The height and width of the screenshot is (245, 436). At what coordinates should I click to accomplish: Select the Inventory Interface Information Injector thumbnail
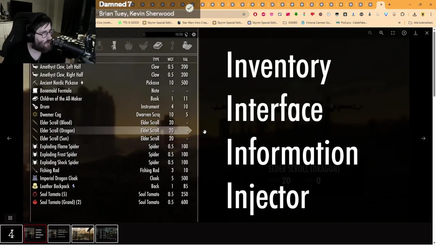(35, 234)
